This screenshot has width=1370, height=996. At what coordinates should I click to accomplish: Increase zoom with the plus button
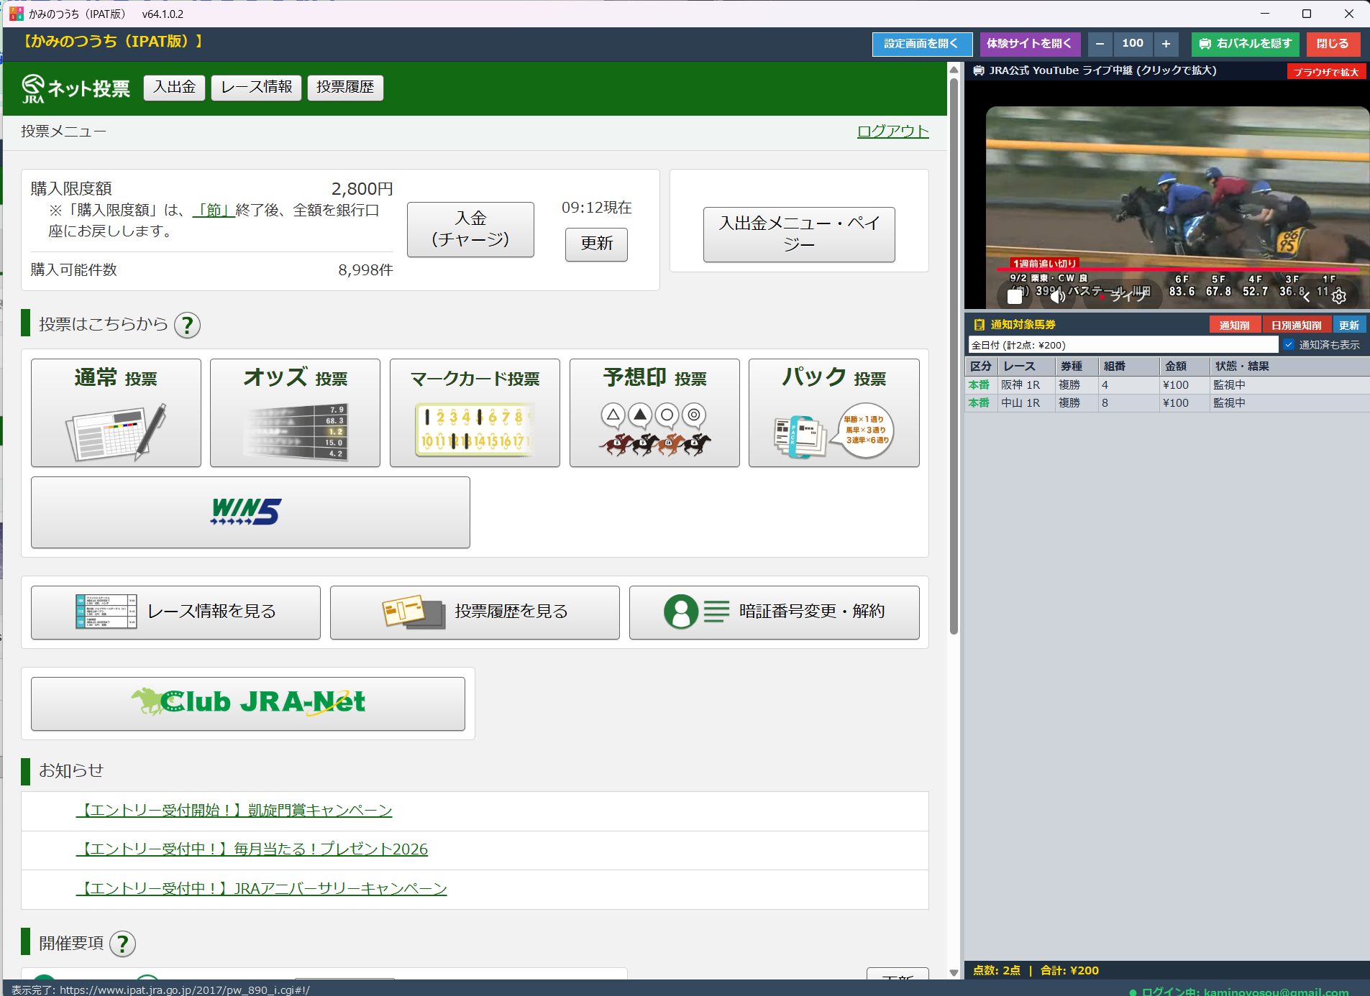pos(1166,44)
